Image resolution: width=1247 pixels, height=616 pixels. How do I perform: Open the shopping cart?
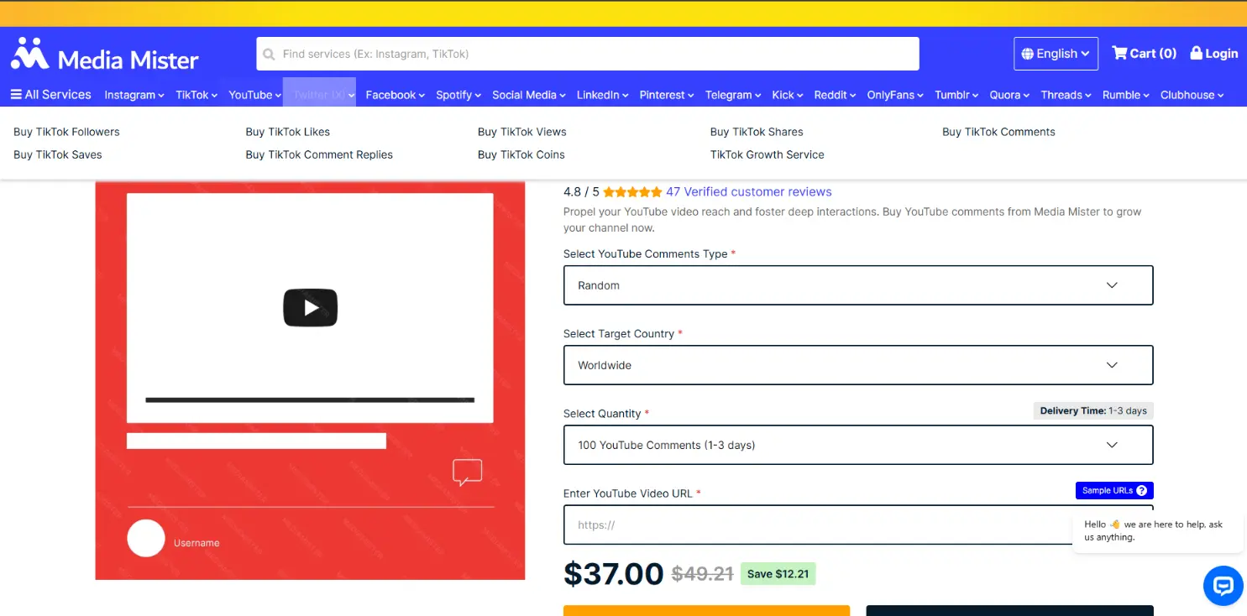coord(1143,52)
